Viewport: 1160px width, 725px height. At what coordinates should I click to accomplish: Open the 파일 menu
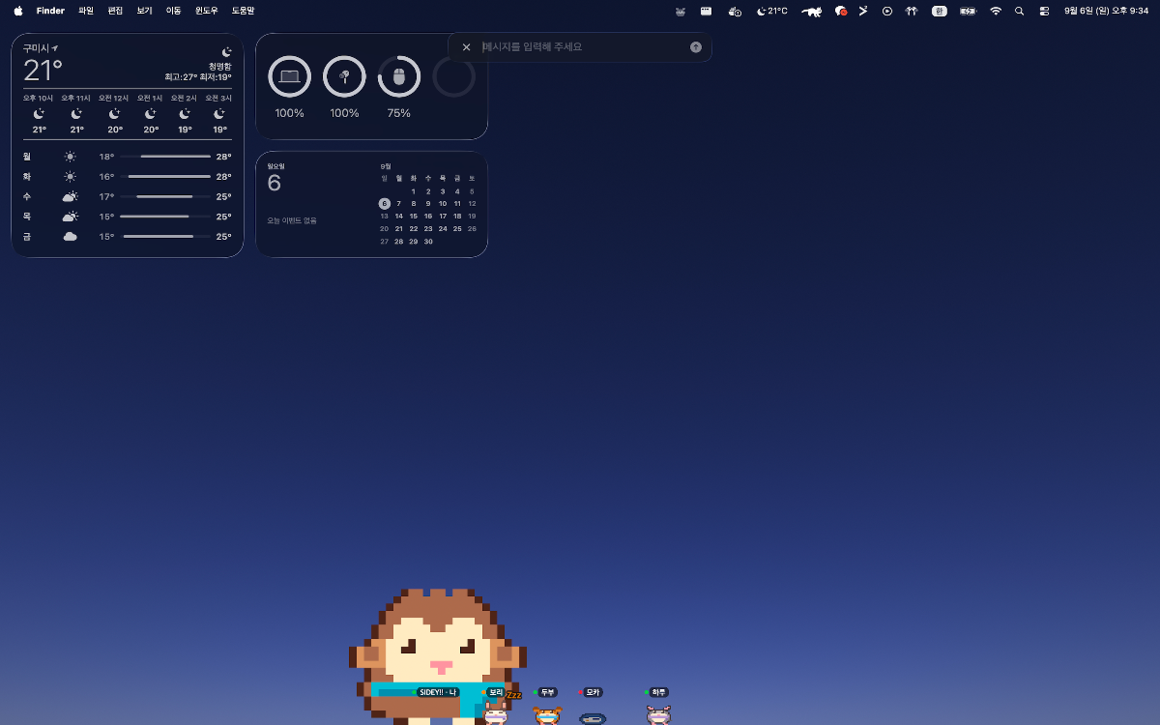pyautogui.click(x=86, y=11)
